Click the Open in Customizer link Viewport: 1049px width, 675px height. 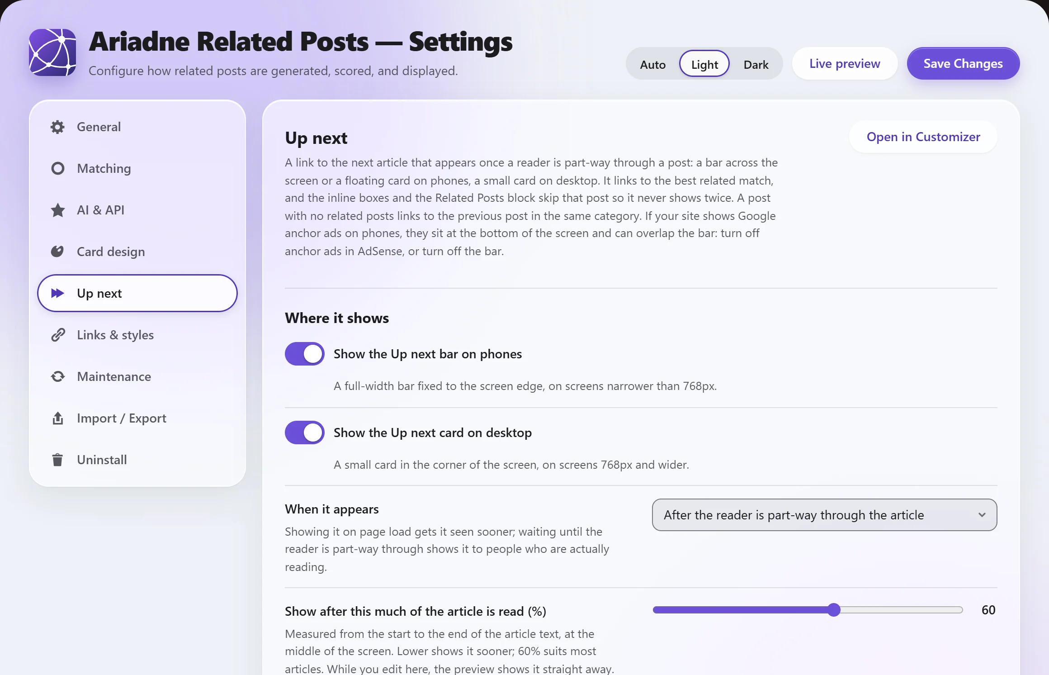click(x=923, y=137)
